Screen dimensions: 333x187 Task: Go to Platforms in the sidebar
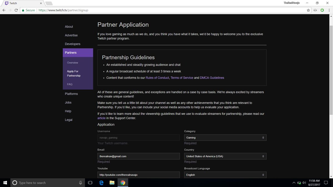pyautogui.click(x=71, y=94)
